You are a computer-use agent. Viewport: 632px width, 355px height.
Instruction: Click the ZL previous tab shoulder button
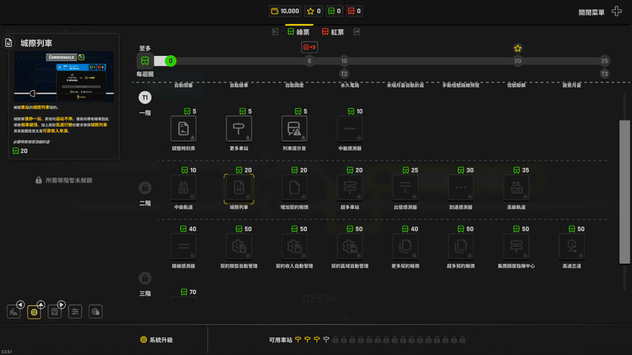click(x=275, y=32)
